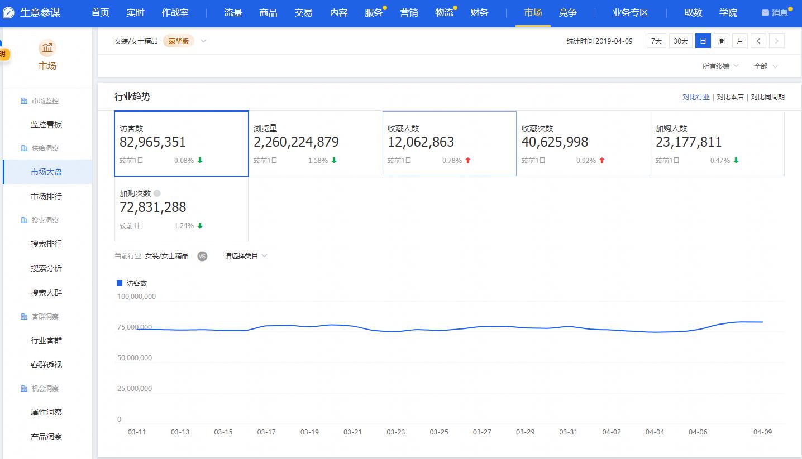Image resolution: width=802 pixels, height=459 pixels.
Task: Open the 服务 top menu
Action: 374,13
